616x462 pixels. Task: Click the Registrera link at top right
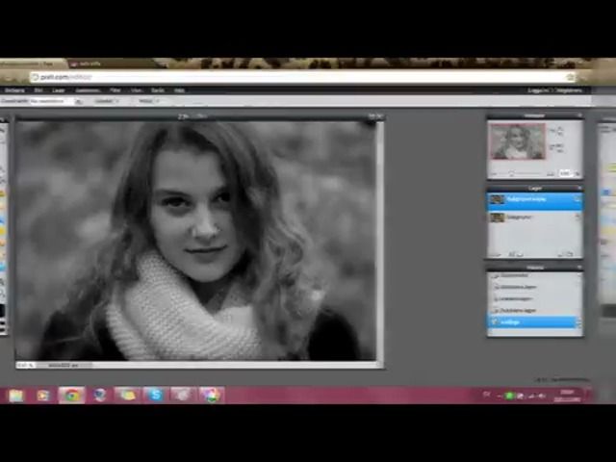click(570, 90)
